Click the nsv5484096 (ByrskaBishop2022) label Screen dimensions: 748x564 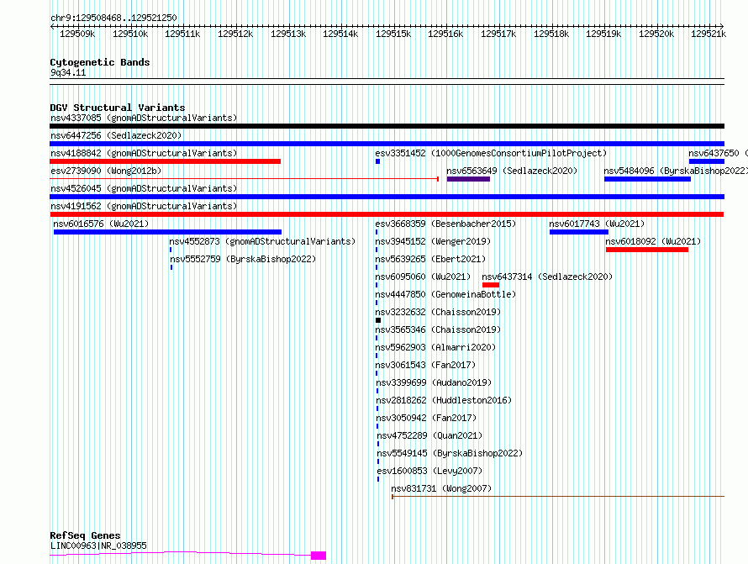click(x=676, y=171)
